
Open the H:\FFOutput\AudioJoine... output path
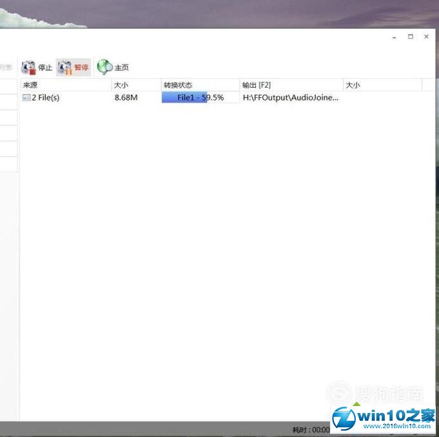pos(290,97)
